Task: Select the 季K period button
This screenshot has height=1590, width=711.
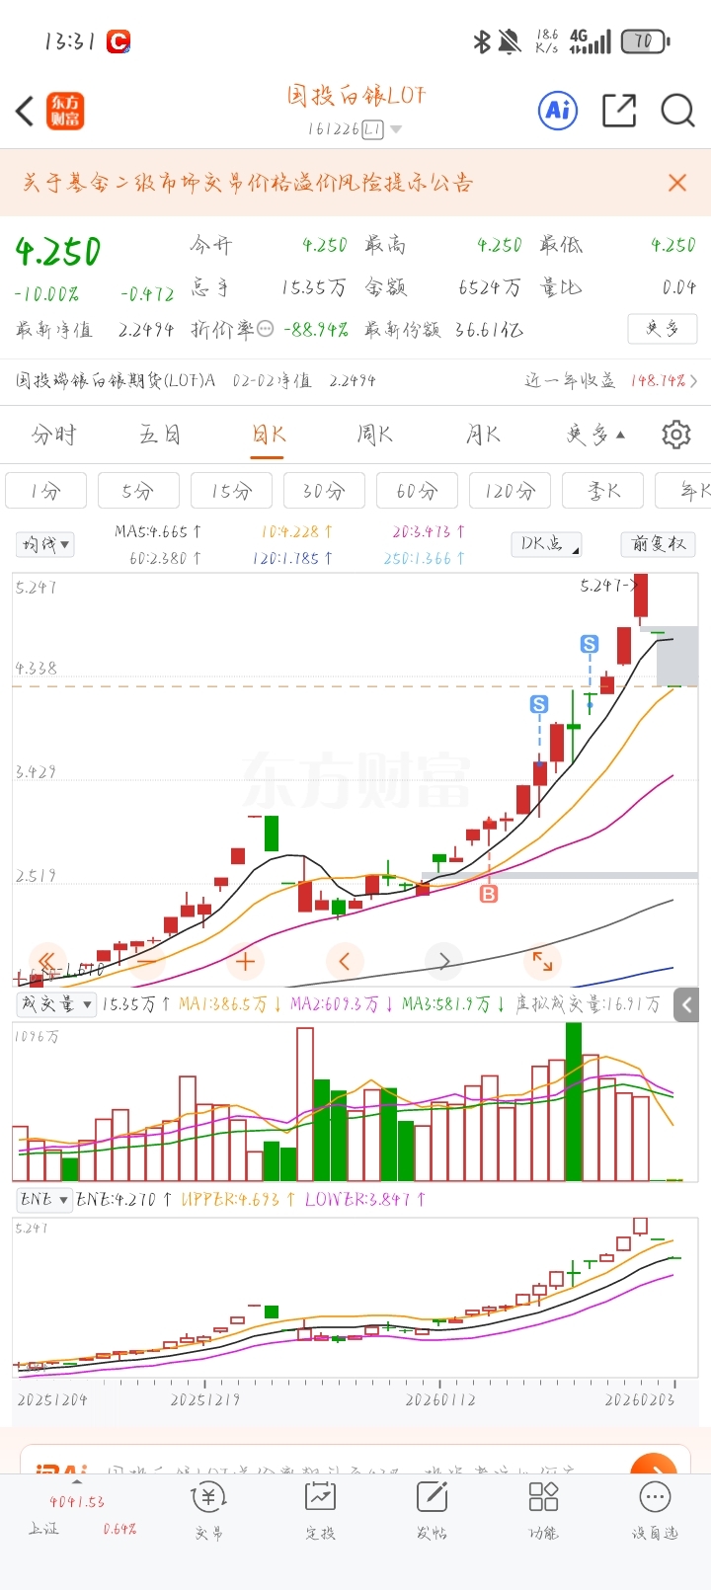Action: (602, 491)
